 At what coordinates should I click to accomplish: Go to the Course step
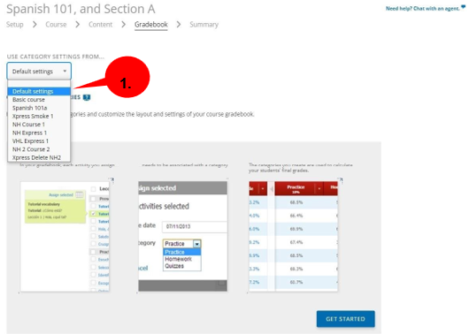[56, 25]
